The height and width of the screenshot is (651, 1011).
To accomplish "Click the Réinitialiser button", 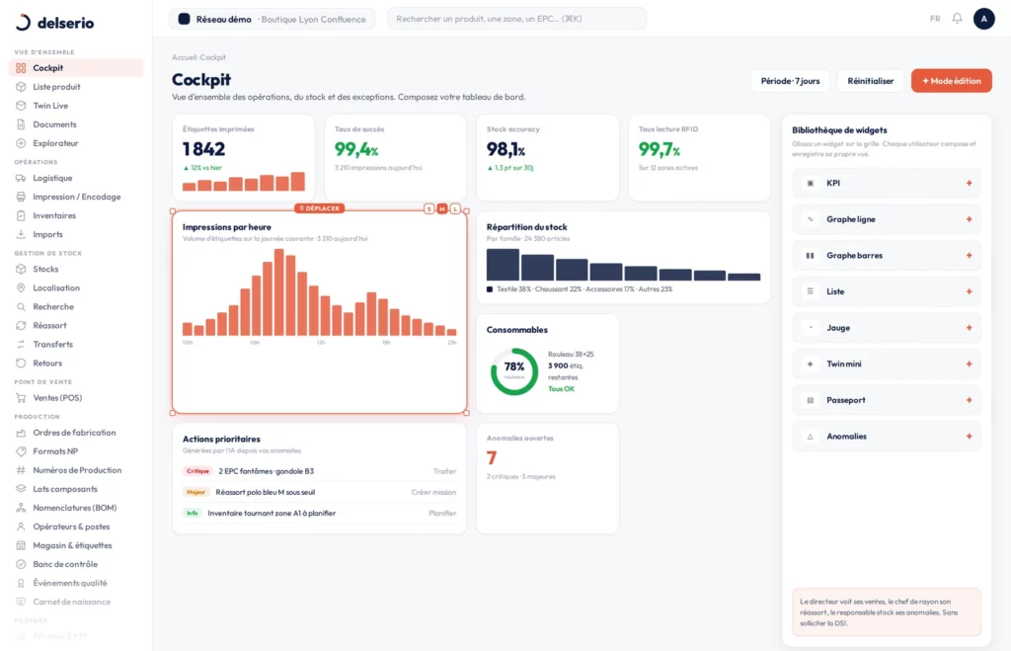I will coord(871,81).
